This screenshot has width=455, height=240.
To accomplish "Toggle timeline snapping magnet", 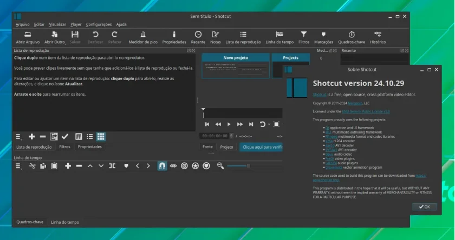I will [x=162, y=166].
